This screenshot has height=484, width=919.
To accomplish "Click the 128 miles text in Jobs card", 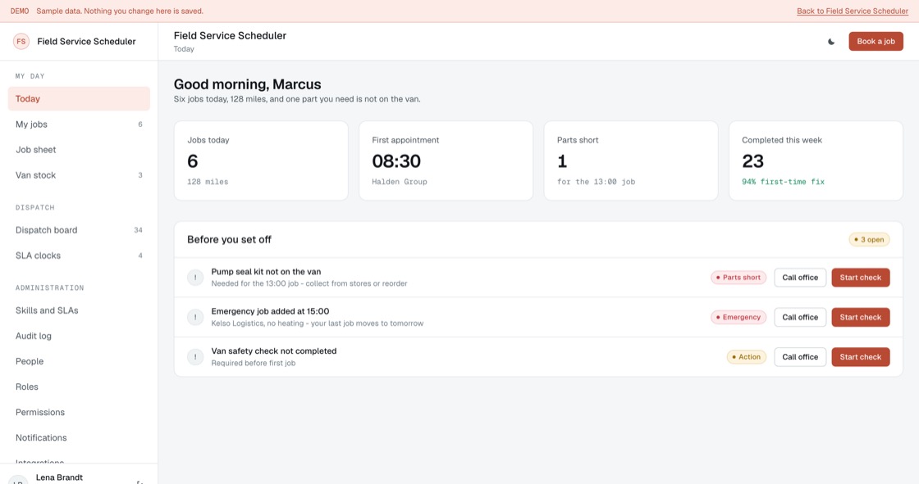I will click(x=208, y=182).
